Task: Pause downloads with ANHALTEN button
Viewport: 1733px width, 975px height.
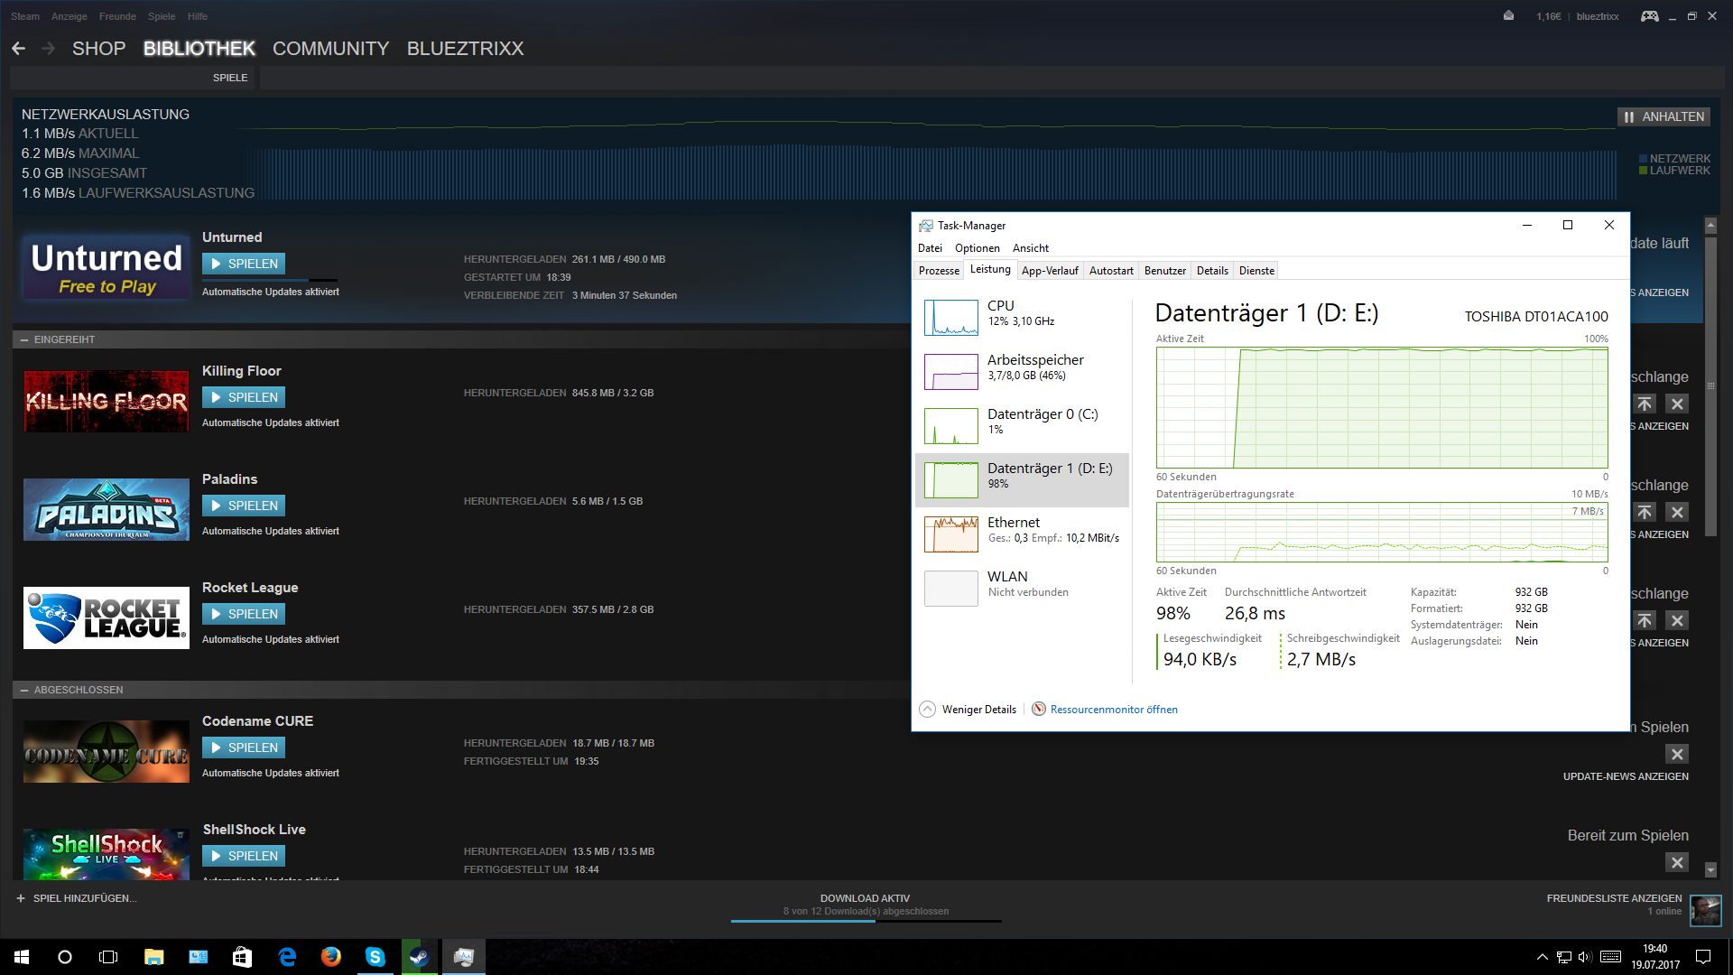Action: click(x=1663, y=116)
